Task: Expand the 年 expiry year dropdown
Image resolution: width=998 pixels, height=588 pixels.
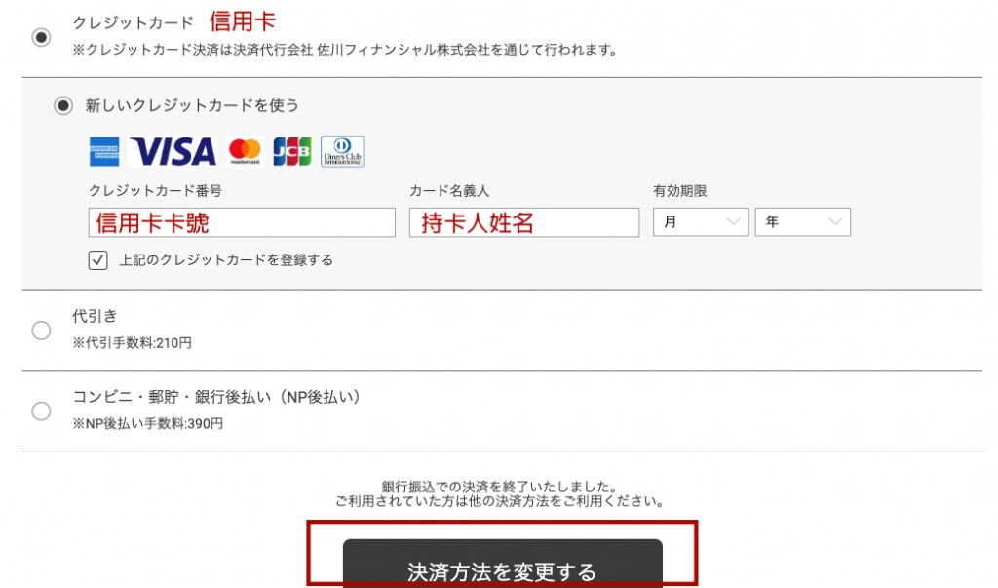Action: [x=802, y=222]
